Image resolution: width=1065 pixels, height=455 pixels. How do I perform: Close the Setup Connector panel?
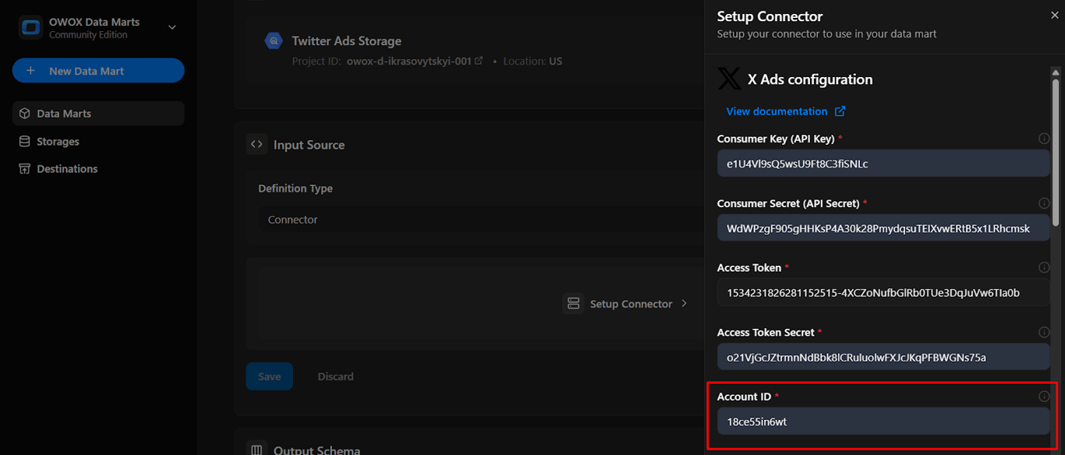pyautogui.click(x=1055, y=16)
